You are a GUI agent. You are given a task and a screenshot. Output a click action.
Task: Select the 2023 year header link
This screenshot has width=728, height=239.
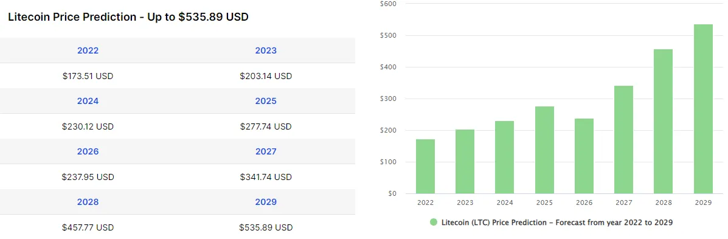coord(266,50)
